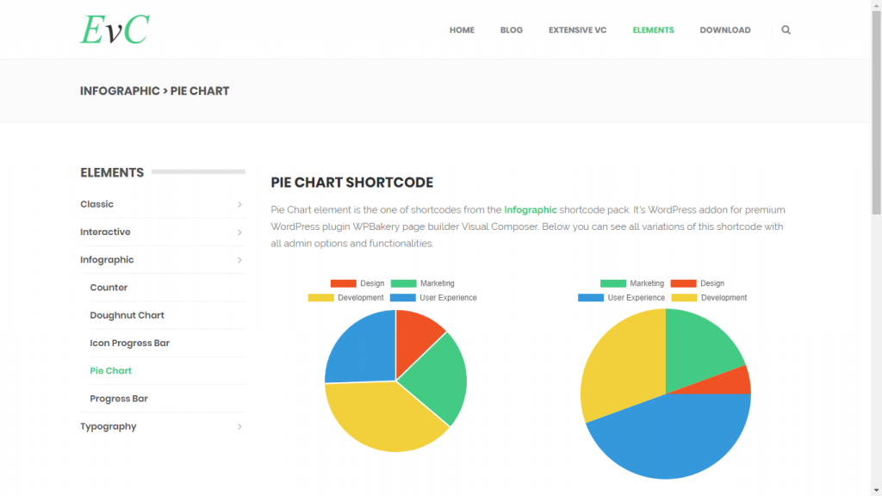Go to the Icon Progress Bar page

coord(130,343)
